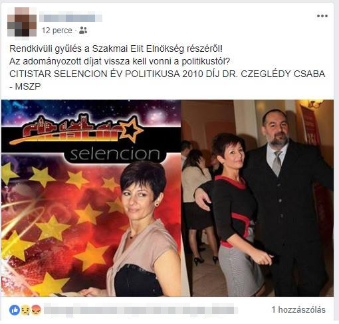This screenshot has width=339, height=324.
Task: Click the "12 perce" timestamp
Action: pos(57,31)
